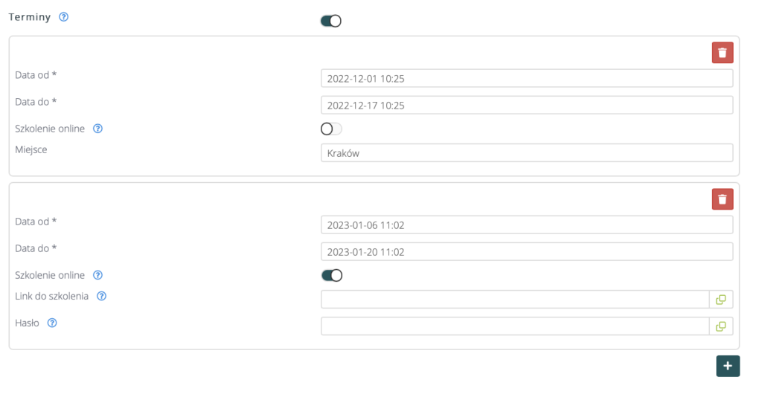
Task: Open help for Szkolenie online above Link do szkolenia
Action: (x=97, y=275)
